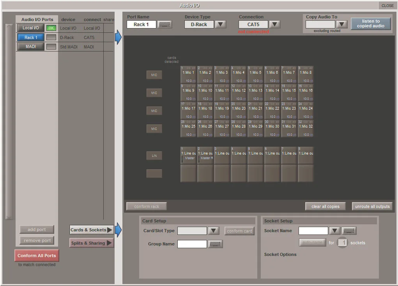
Task: Click the blue arrow beside Cards & Sockets
Action: (118, 229)
